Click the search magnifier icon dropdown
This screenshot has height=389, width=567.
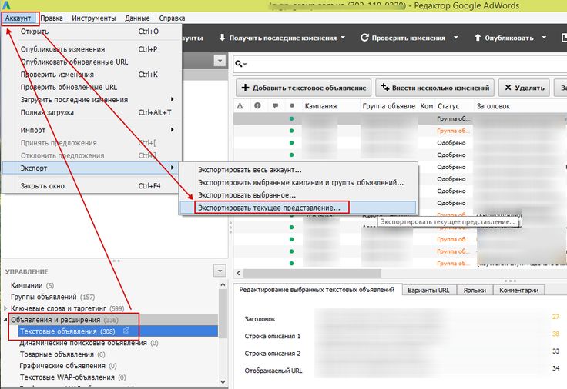(x=241, y=64)
